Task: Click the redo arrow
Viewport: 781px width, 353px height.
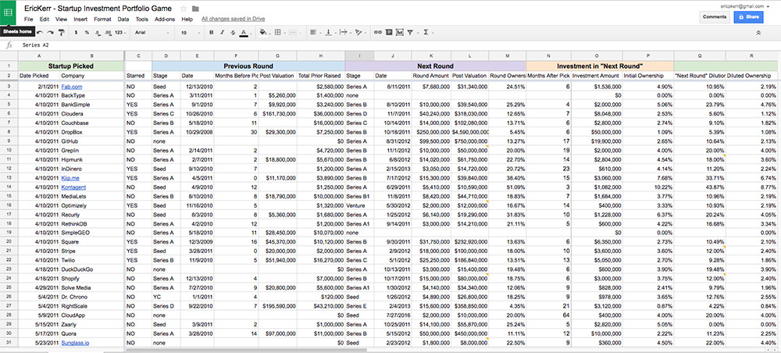Action: 50,32
